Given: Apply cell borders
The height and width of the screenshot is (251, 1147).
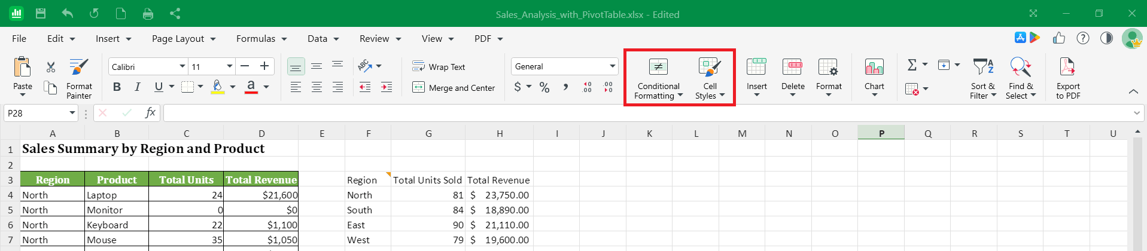Looking at the screenshot, I should [x=188, y=87].
